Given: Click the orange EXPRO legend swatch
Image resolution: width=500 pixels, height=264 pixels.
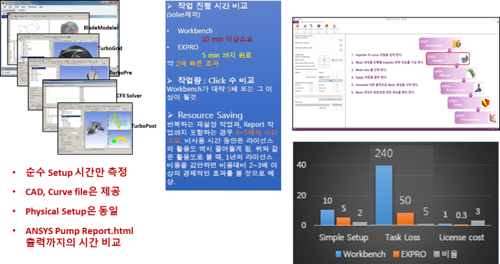Looking at the screenshot, I should (396, 254).
